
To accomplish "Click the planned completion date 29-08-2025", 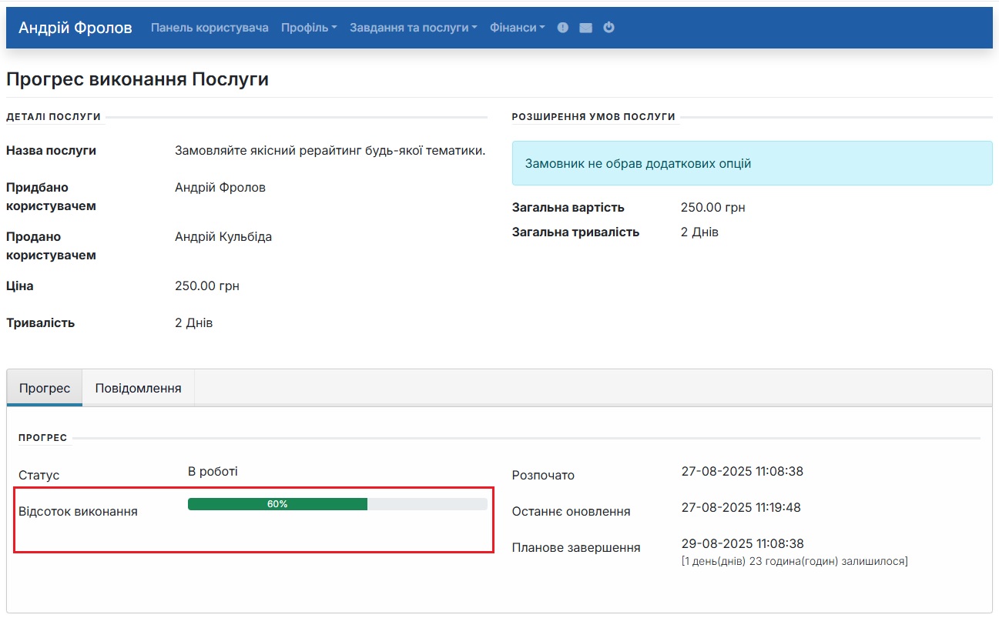I will pyautogui.click(x=742, y=543).
